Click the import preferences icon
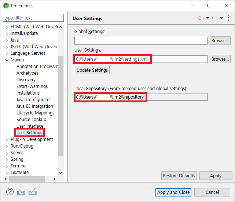This screenshot has width=235, height=202. click(21, 192)
